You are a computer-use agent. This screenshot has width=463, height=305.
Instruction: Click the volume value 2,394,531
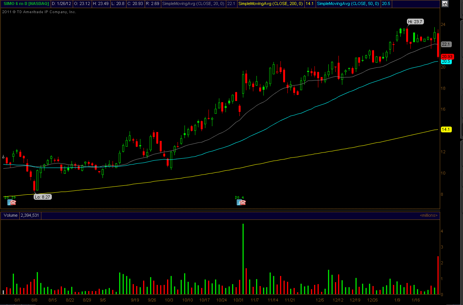click(x=30, y=216)
